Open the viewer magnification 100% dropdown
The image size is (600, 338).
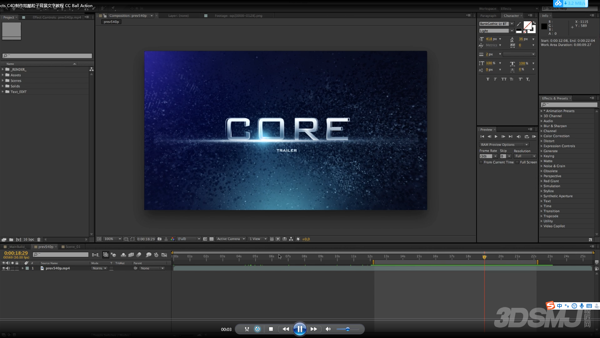(x=112, y=239)
